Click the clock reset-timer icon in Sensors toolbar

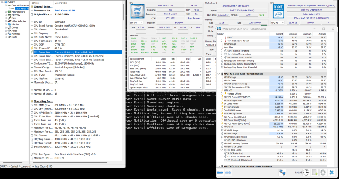[x=306, y=172]
